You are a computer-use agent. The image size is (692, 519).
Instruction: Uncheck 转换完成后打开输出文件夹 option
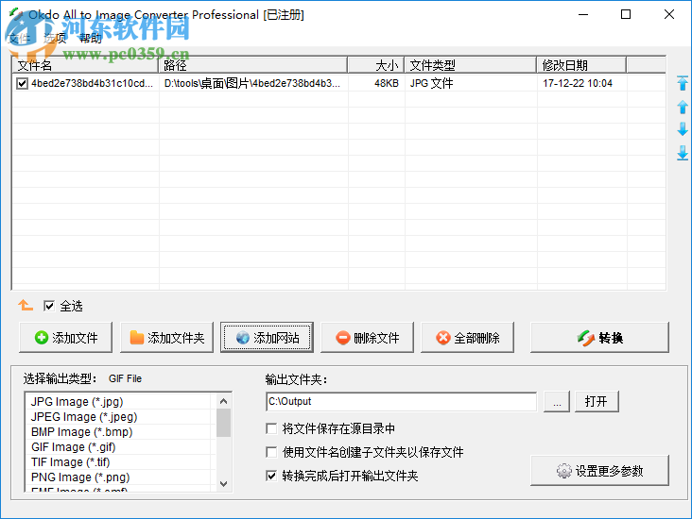point(271,476)
